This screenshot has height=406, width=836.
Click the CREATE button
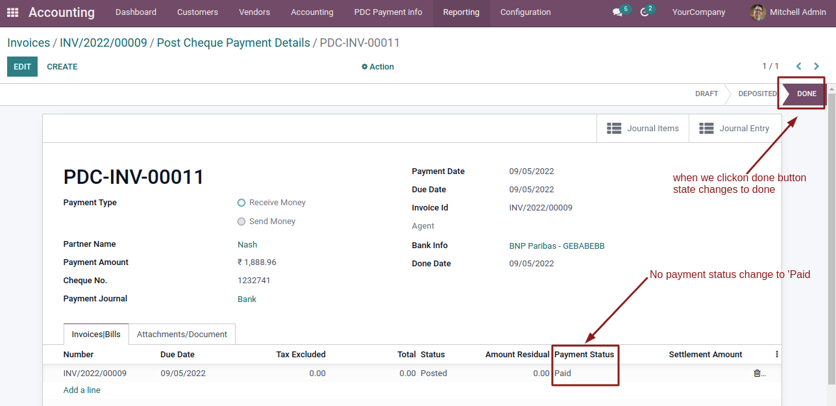coord(62,66)
